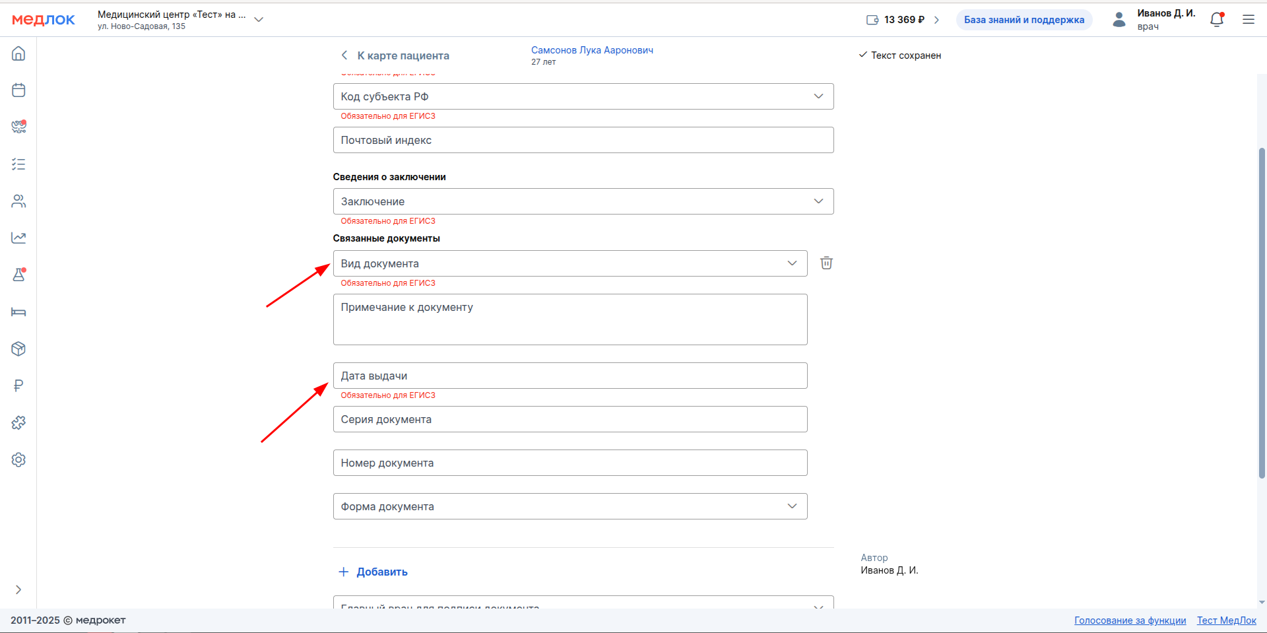This screenshot has width=1267, height=633.
Task: Click the 'Дата выдачи' input field
Action: [x=569, y=376]
